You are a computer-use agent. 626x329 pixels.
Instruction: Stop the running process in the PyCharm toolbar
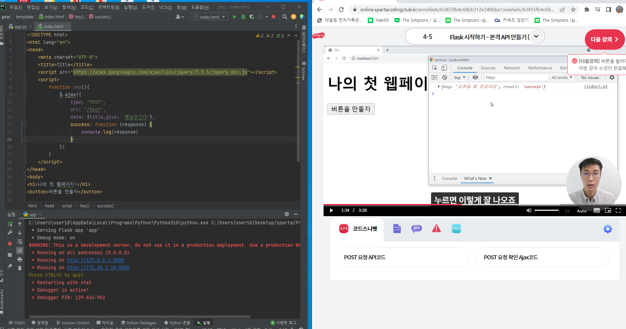(274, 17)
